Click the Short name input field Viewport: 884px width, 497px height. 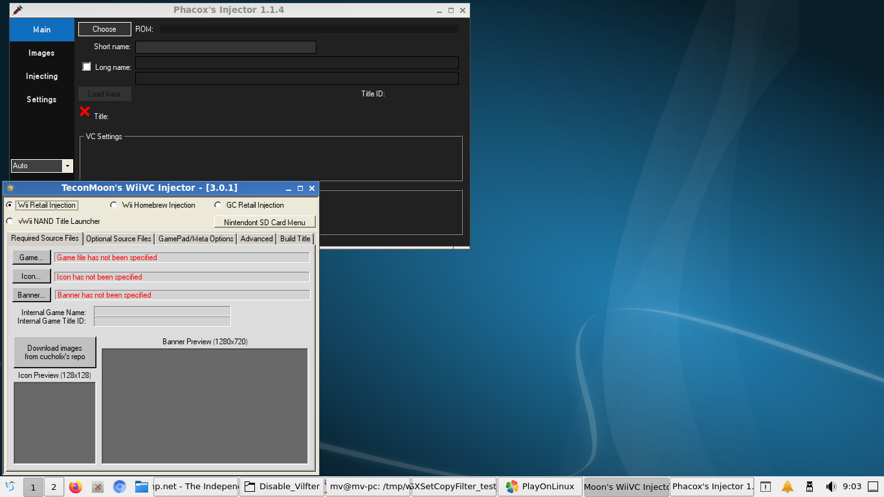tap(226, 47)
